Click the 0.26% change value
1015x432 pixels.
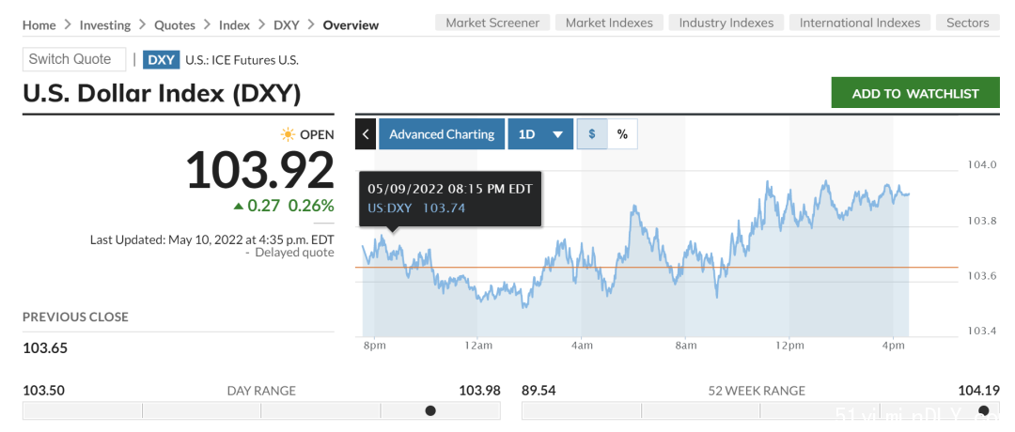tap(311, 206)
